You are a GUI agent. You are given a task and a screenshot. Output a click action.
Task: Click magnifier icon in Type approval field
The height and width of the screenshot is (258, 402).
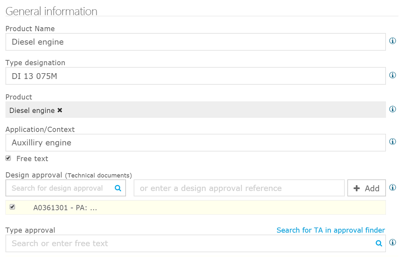pos(379,243)
